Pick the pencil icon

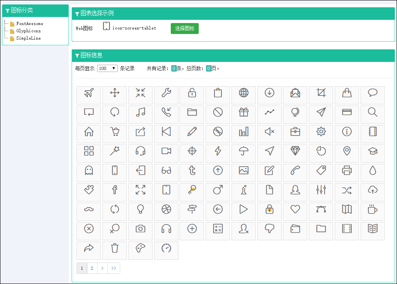(x=192, y=131)
